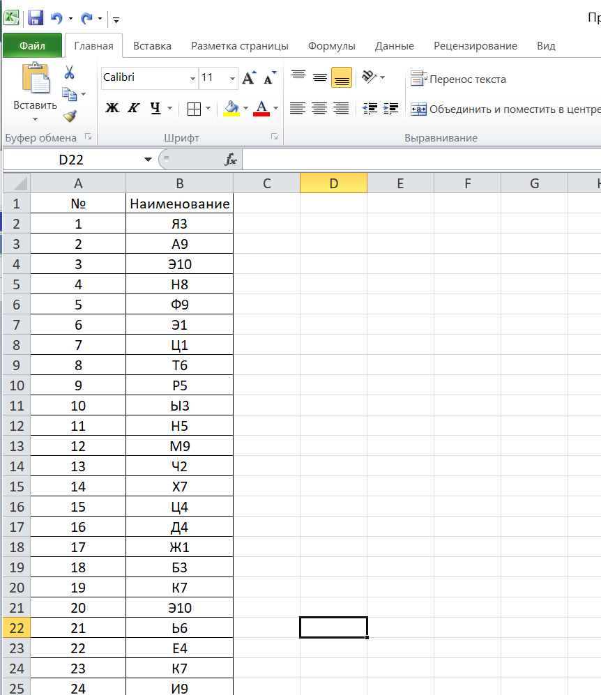This screenshot has height=695, width=601.
Task: Open underline style dropdown arrow
Action: (169, 108)
